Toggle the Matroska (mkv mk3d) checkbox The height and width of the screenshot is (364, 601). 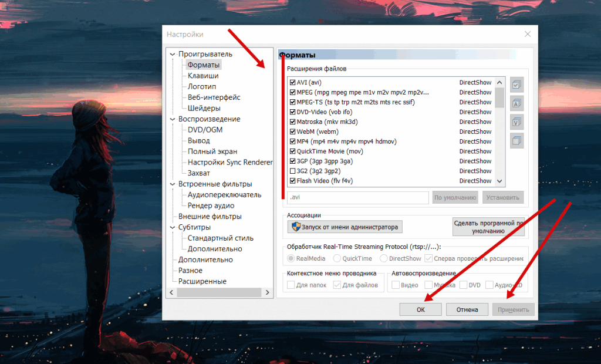point(293,122)
